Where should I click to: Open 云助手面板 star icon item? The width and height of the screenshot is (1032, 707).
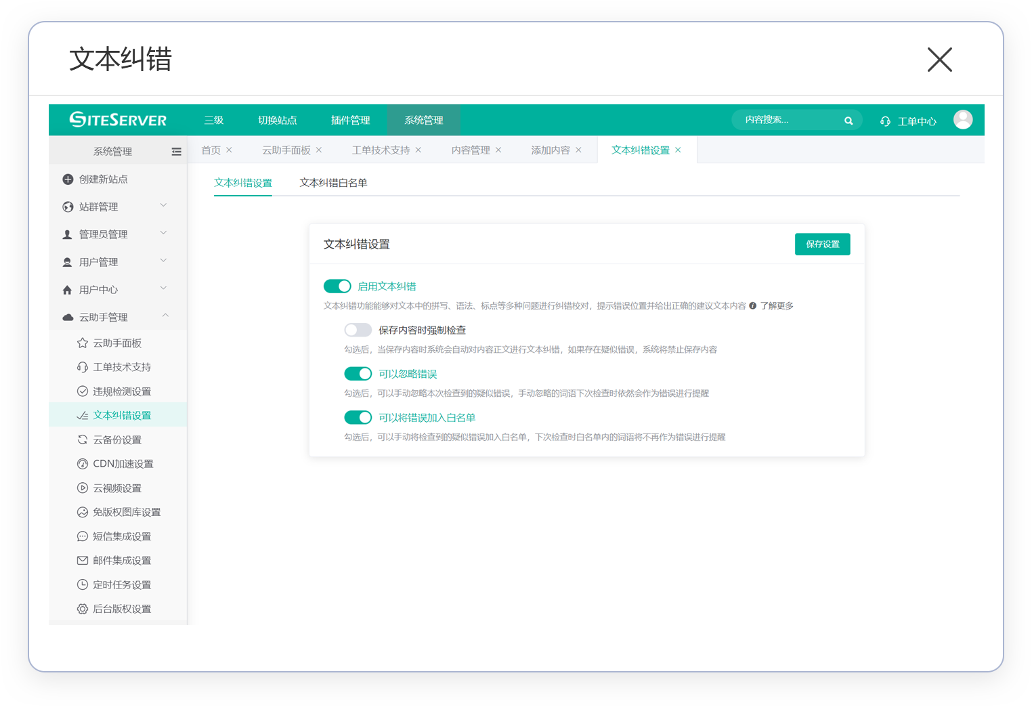83,343
